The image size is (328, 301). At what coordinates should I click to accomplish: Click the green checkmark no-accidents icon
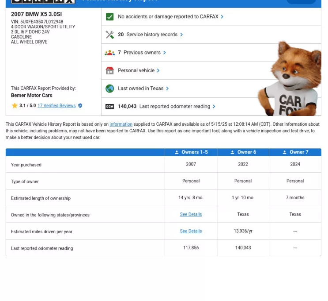click(110, 17)
